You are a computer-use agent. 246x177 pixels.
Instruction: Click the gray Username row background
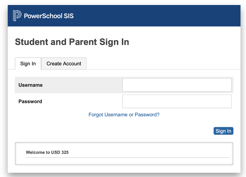[69, 85]
